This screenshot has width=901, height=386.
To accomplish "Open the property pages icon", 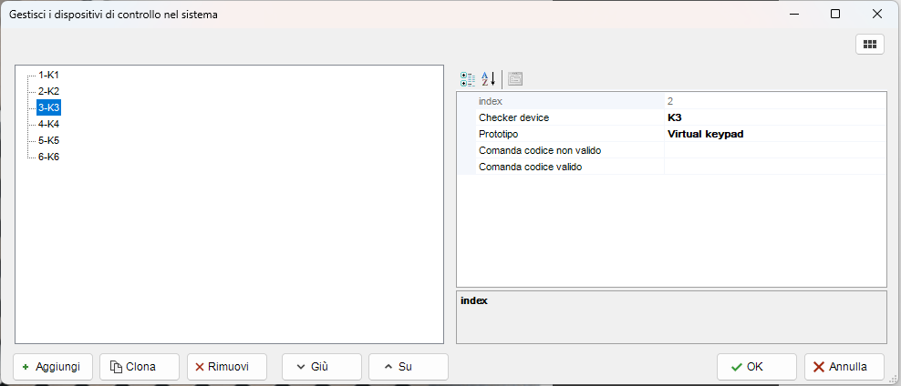I will click(x=515, y=79).
